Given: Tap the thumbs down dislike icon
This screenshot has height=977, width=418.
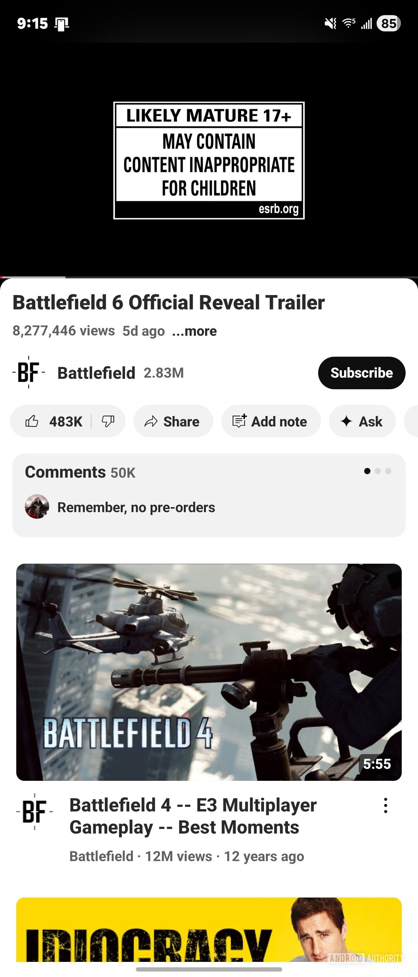Looking at the screenshot, I should (108, 421).
